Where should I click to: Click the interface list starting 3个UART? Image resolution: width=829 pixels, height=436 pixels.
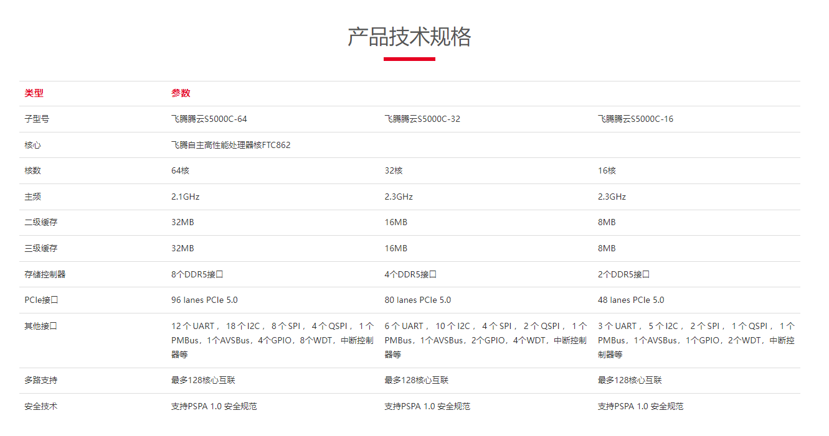696,340
